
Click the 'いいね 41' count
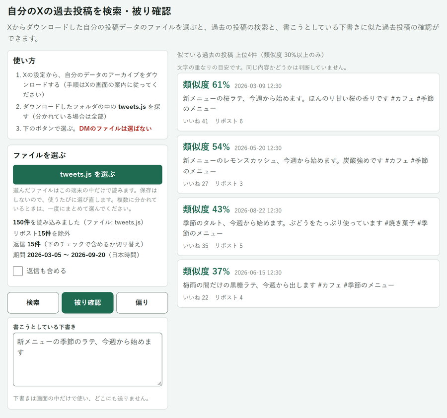click(196, 121)
